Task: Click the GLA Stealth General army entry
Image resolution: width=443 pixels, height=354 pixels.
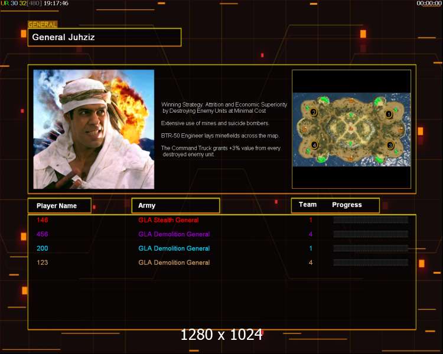Action: pos(168,220)
